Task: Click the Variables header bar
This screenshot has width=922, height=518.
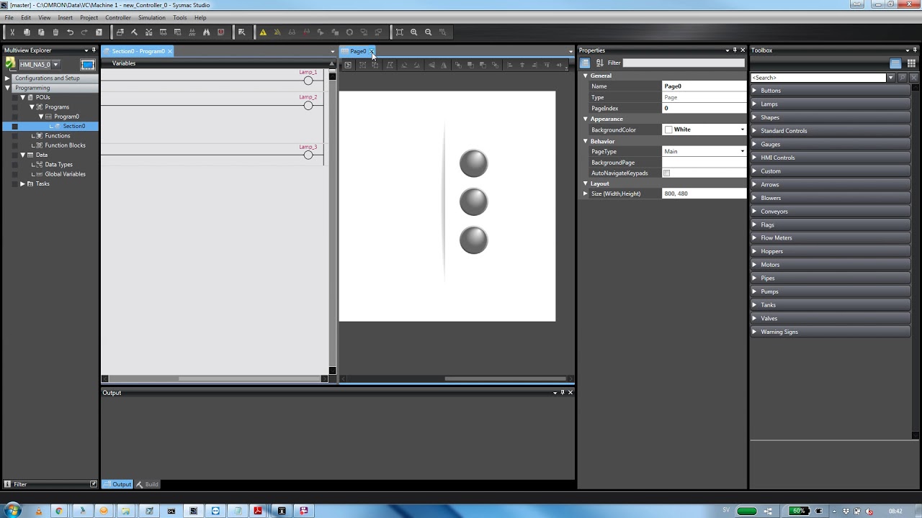Action: pos(216,63)
